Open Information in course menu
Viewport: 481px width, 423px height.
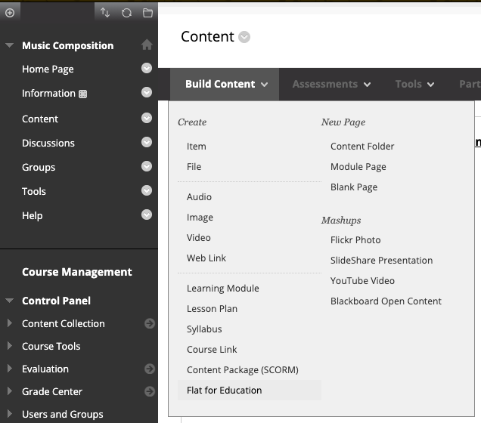48,94
